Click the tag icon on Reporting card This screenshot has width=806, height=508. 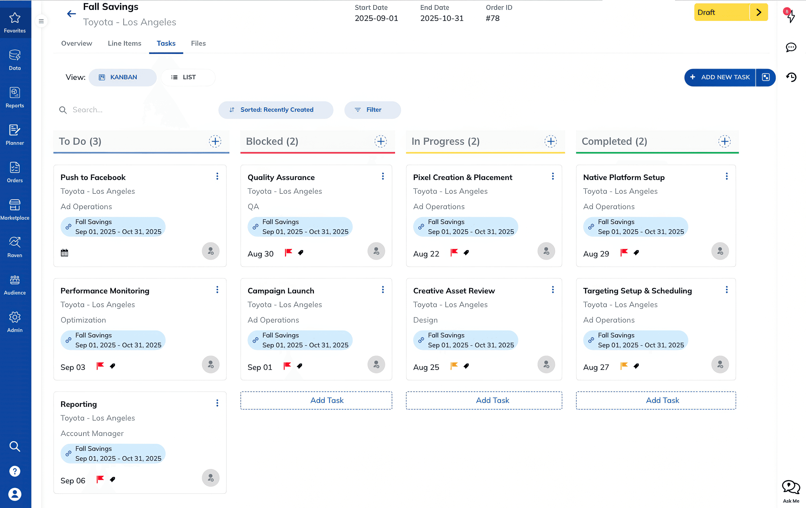tap(112, 479)
